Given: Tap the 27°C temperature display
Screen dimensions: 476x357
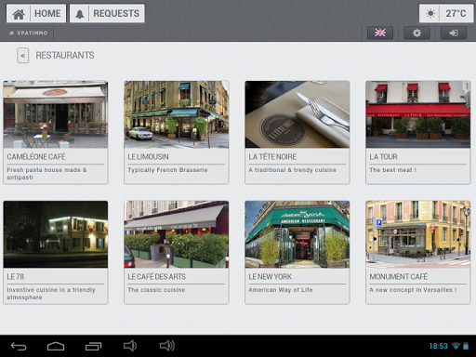Looking at the screenshot, I should tap(456, 14).
